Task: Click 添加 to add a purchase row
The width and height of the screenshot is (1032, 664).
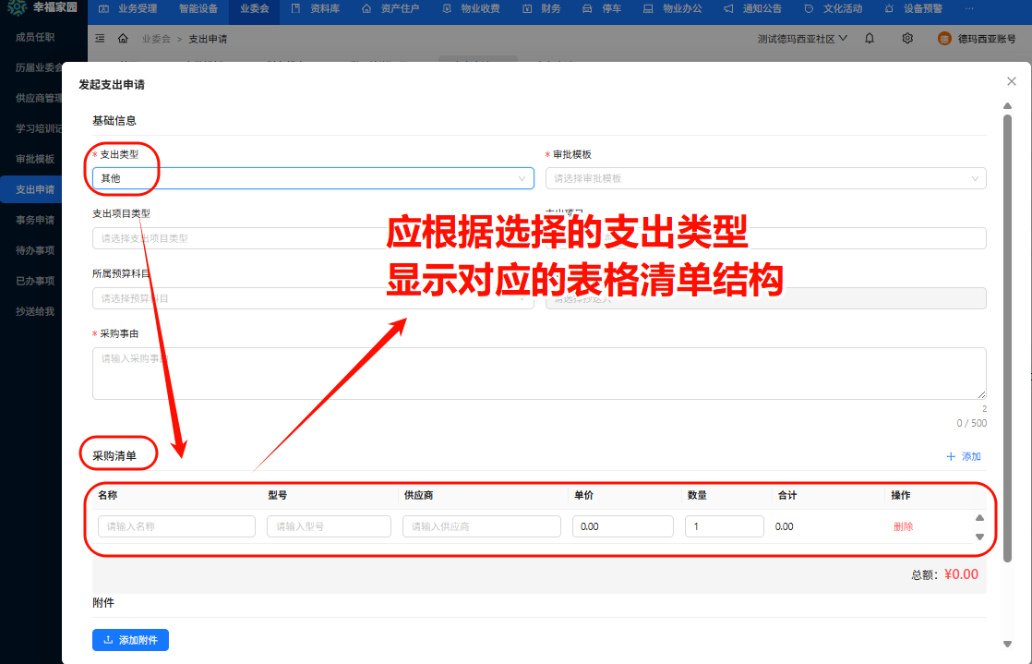Action: point(964,456)
